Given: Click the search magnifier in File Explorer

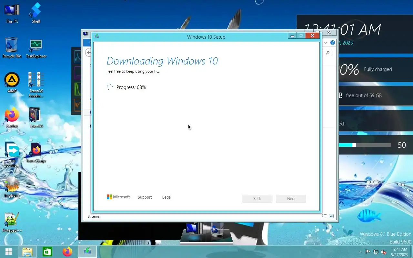Looking at the screenshot, I should (x=327, y=53).
